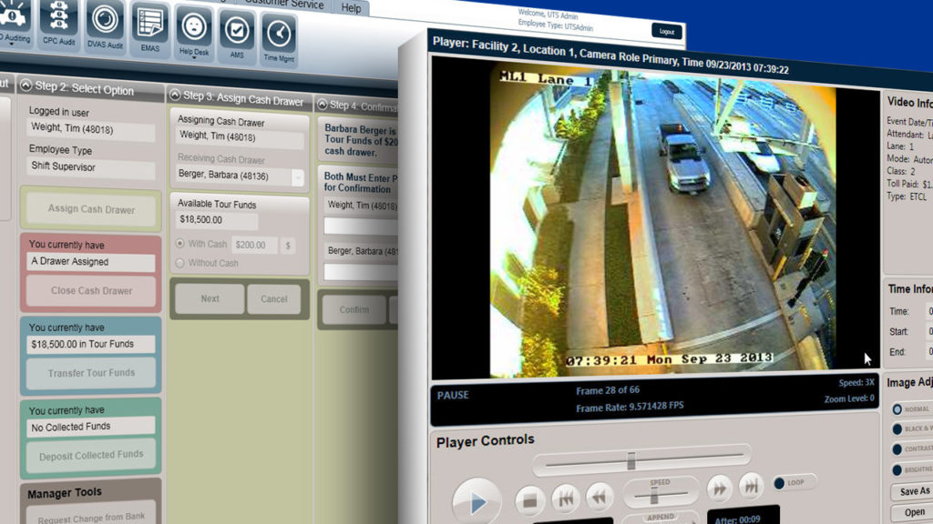Open the Time Mgmt tool
Screen dimensions: 933x524
coord(282,35)
